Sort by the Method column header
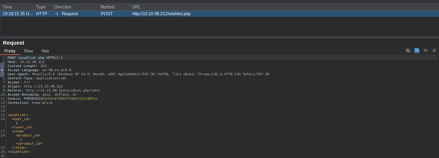 [115, 7]
